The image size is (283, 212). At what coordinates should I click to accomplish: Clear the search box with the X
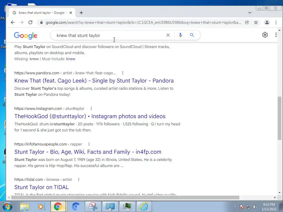click(x=168, y=35)
